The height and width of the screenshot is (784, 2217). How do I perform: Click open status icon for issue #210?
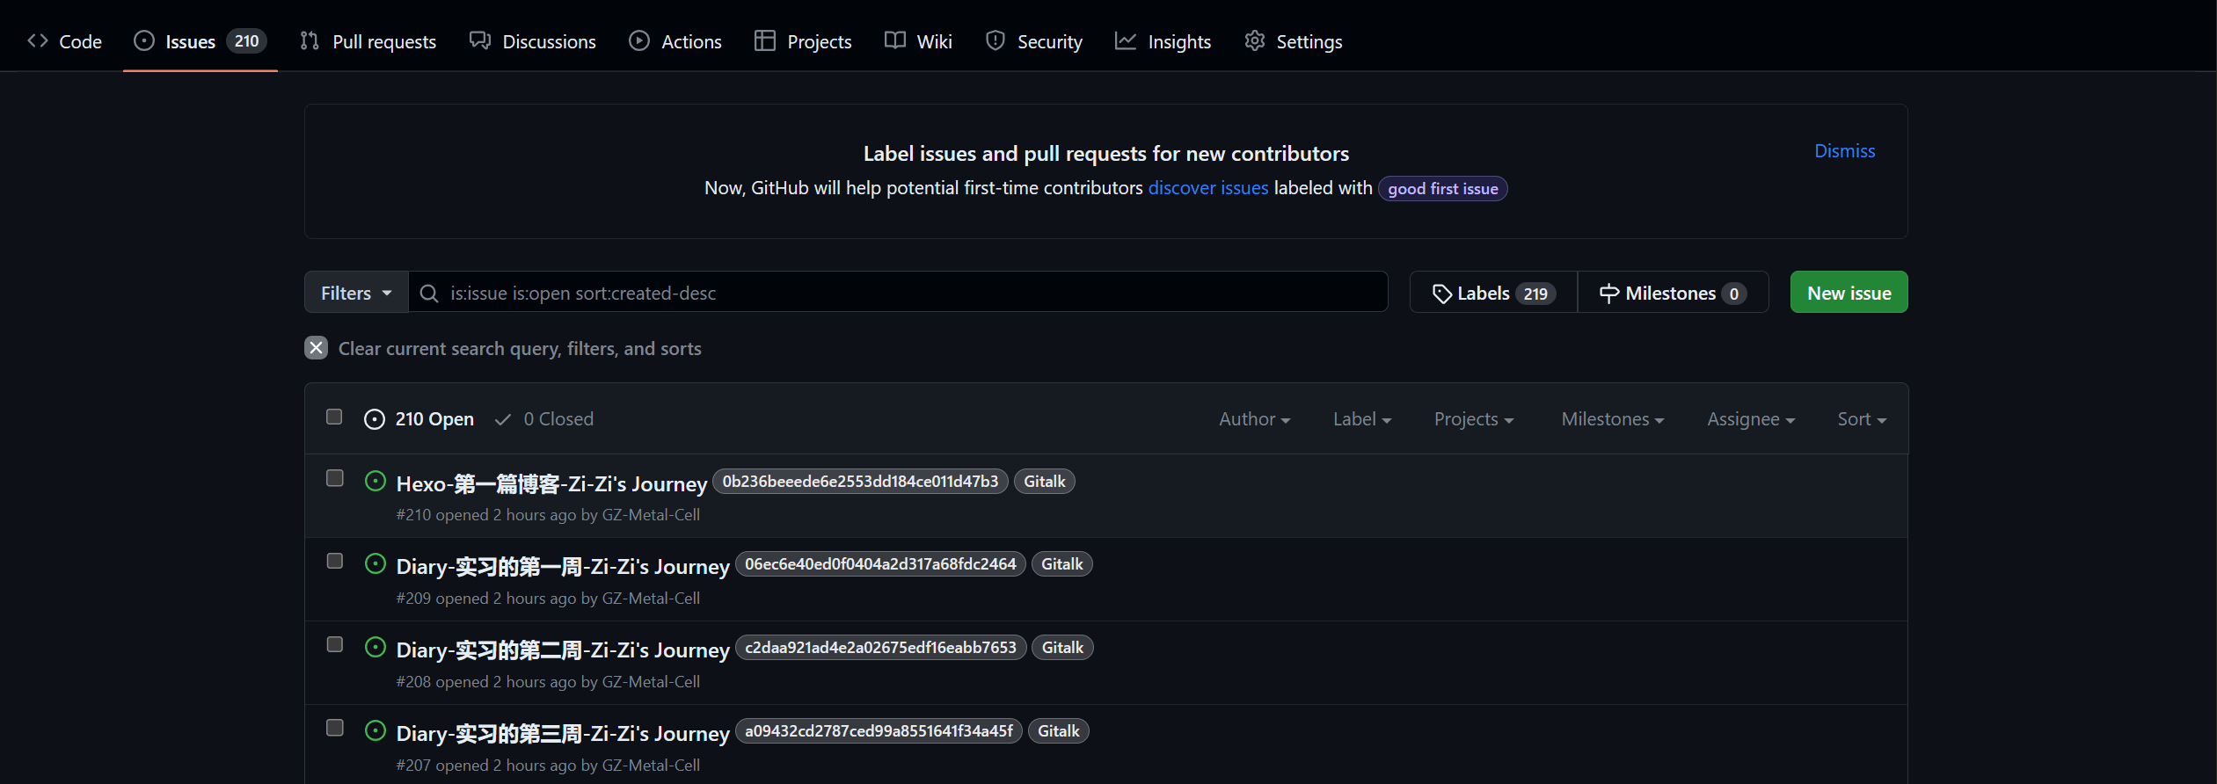376,481
